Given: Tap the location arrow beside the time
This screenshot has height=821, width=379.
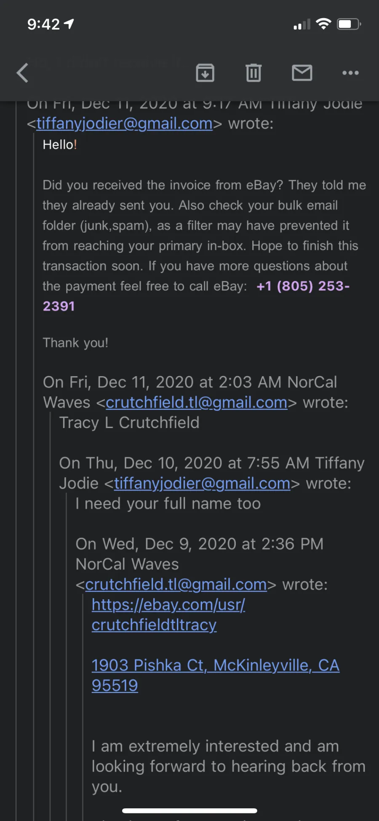Looking at the screenshot, I should [69, 24].
